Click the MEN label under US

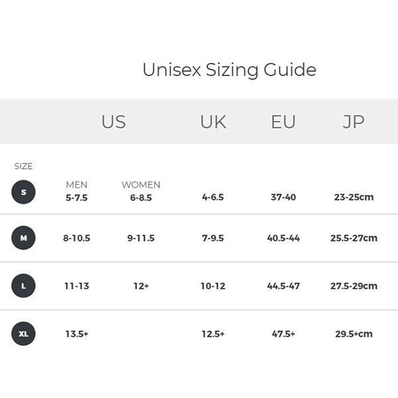pyautogui.click(x=76, y=185)
